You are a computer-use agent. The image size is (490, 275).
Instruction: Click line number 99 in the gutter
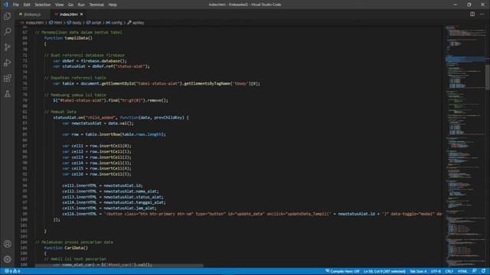point(24,214)
